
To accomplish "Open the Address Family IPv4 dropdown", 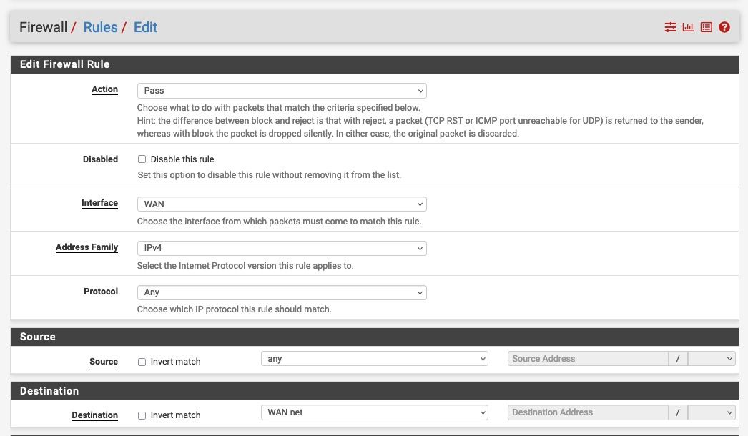I will click(282, 248).
